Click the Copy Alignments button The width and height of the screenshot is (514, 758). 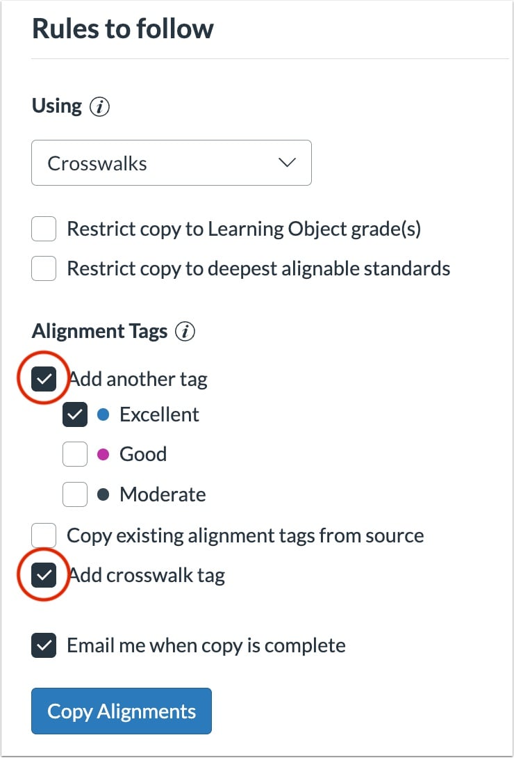(122, 711)
